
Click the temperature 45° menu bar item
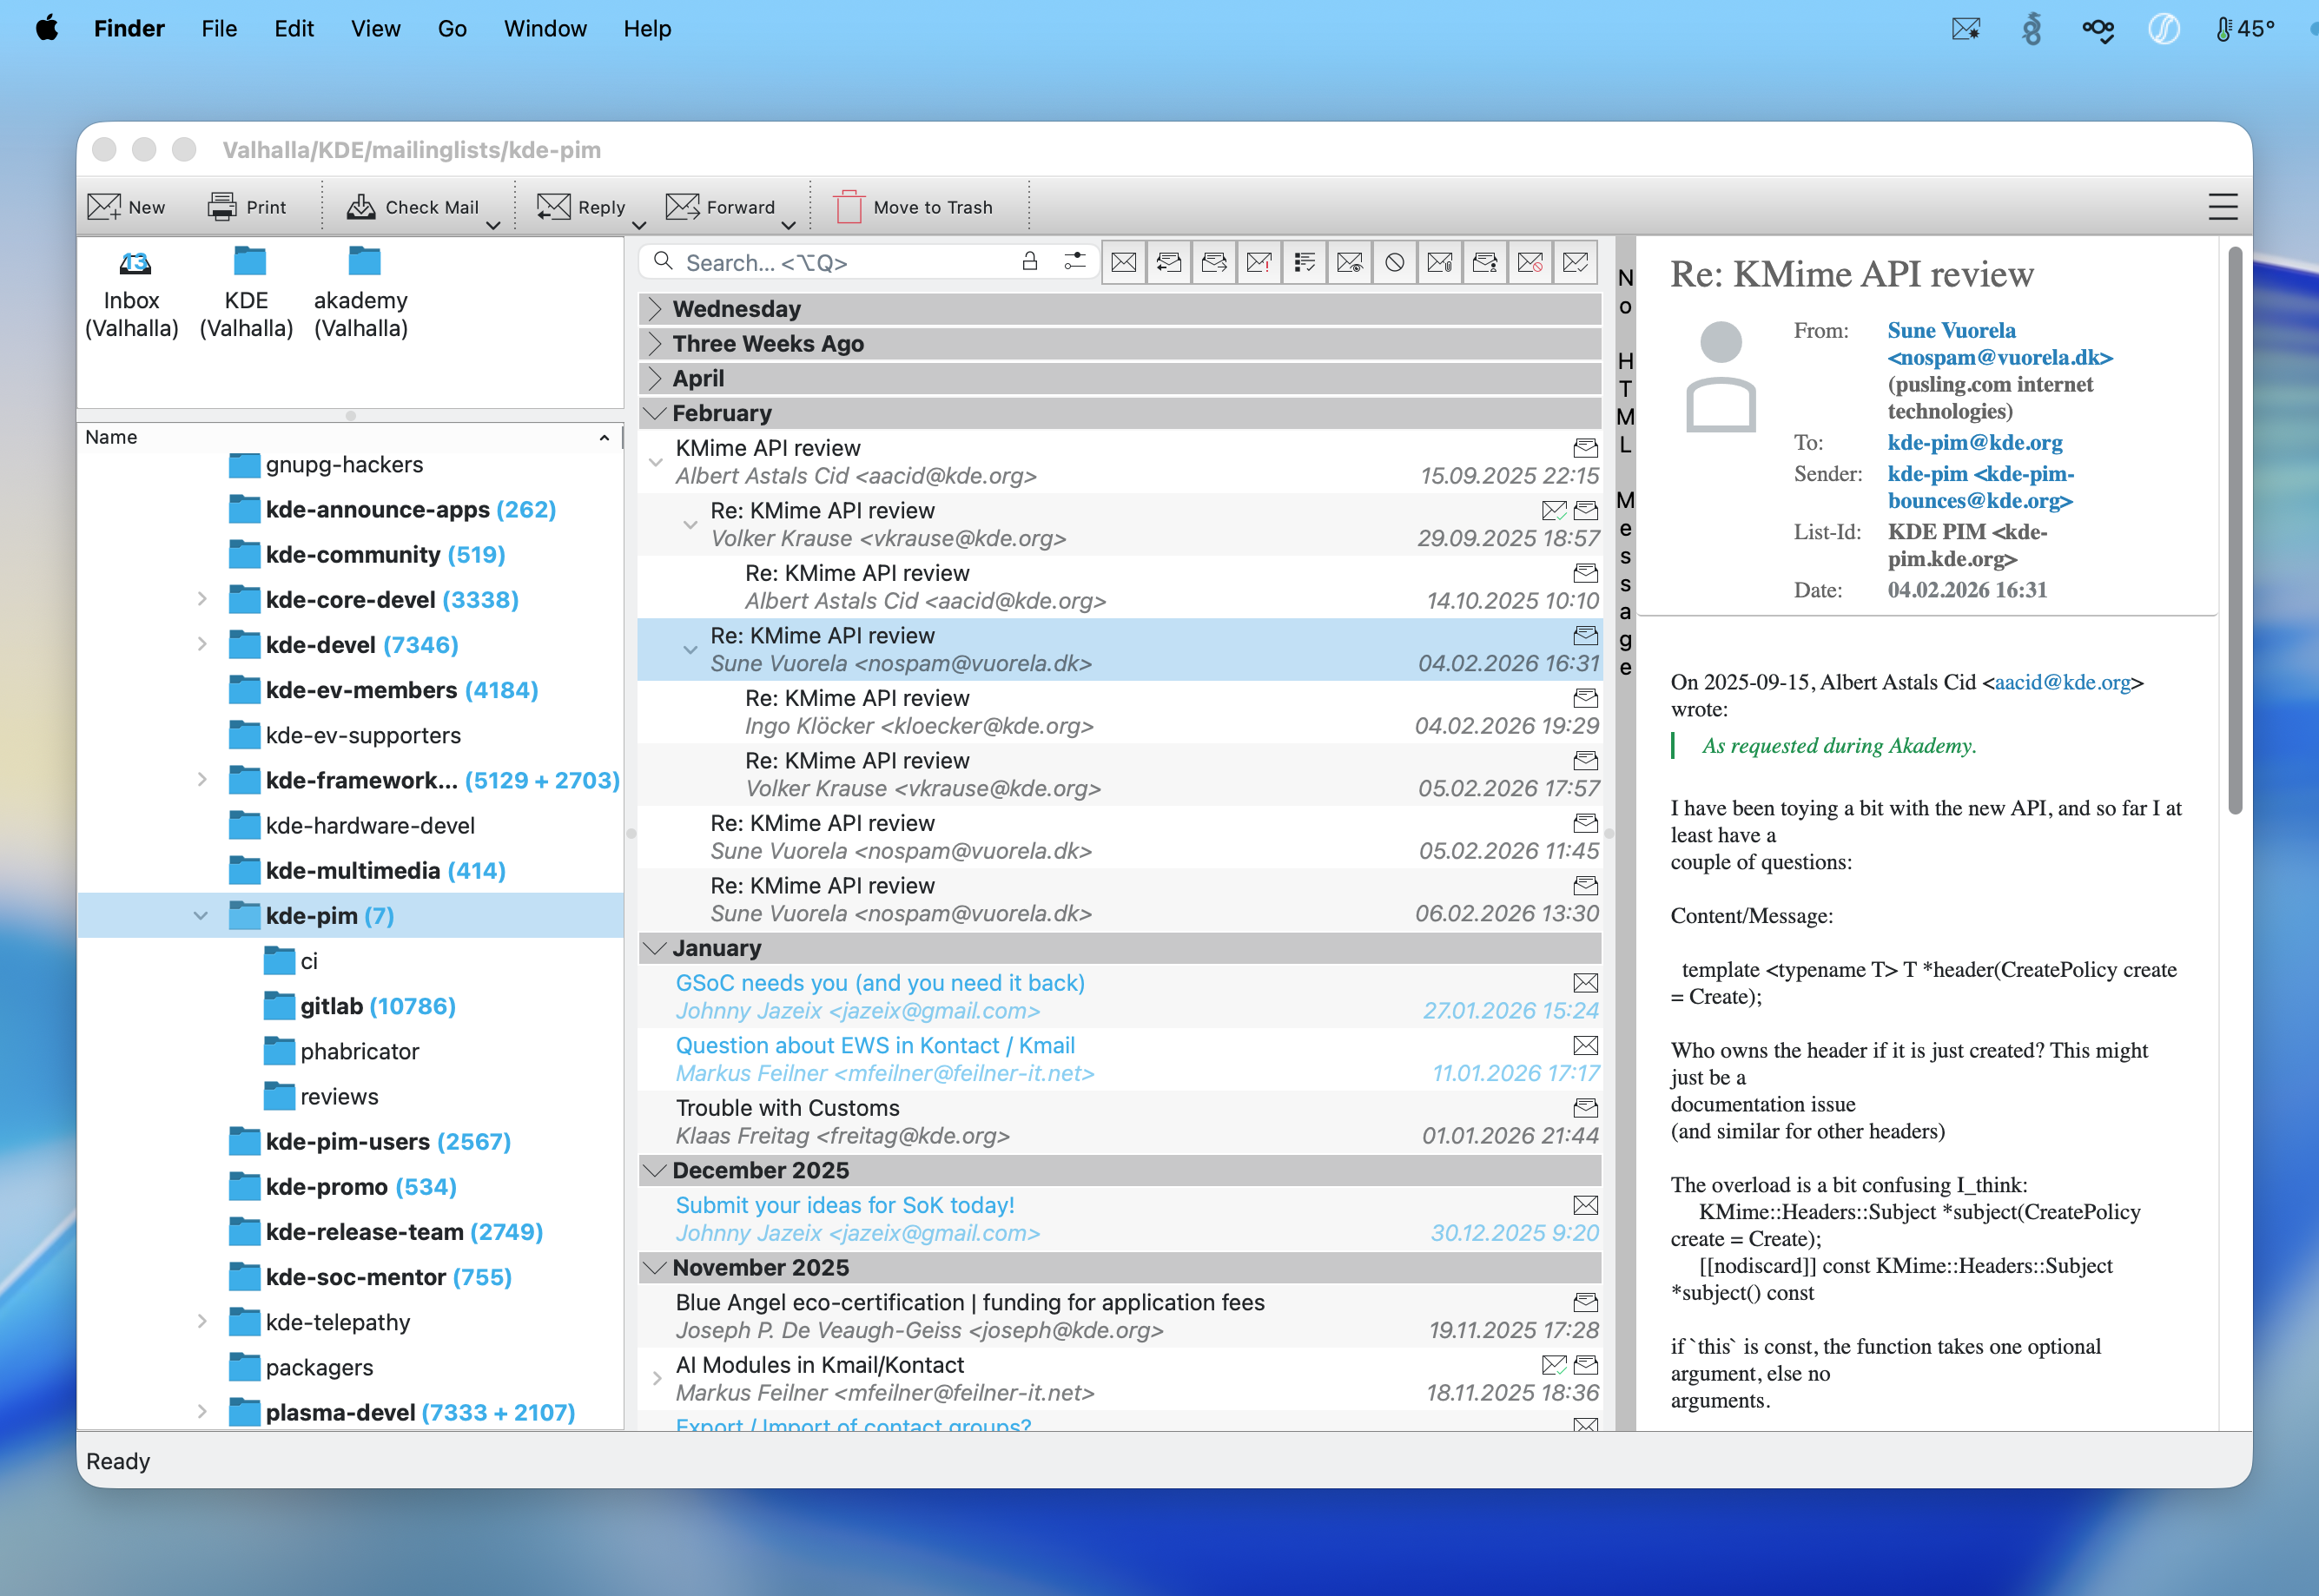(2245, 28)
